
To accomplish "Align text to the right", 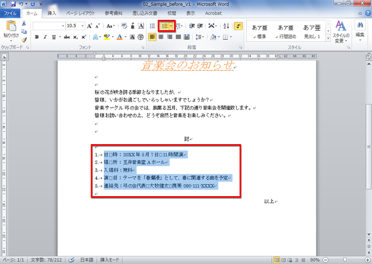I will (x=170, y=37).
